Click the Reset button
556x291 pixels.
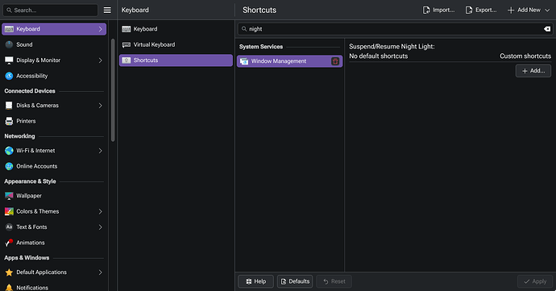(x=334, y=281)
